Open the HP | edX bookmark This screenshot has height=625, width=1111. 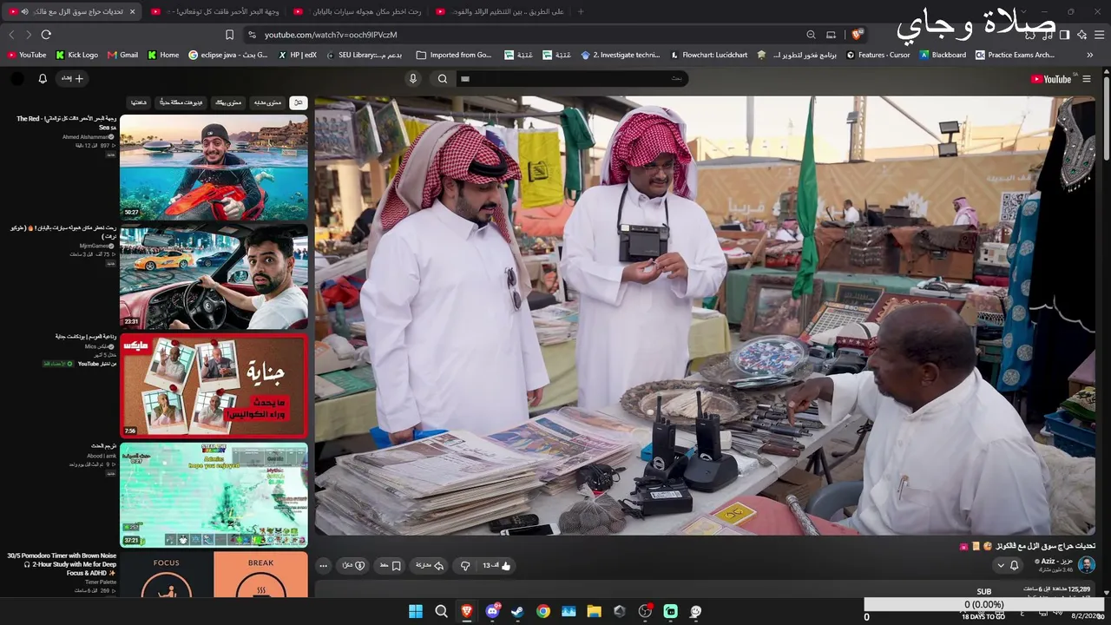pyautogui.click(x=298, y=55)
